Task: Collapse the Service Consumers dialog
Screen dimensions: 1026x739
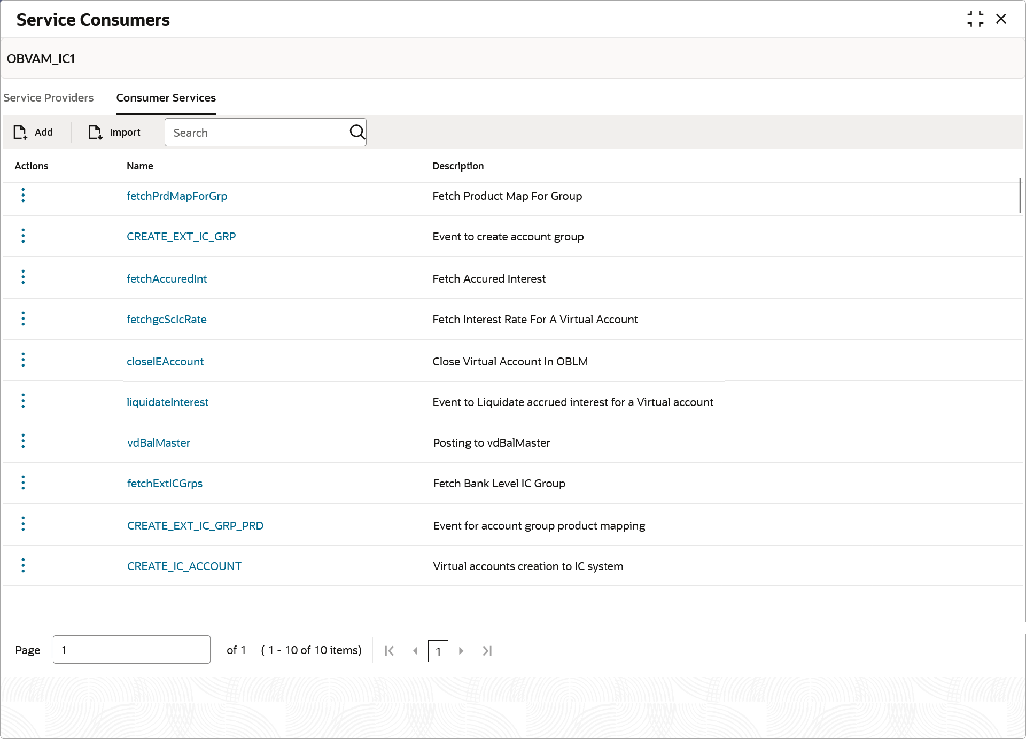Action: pos(975,19)
